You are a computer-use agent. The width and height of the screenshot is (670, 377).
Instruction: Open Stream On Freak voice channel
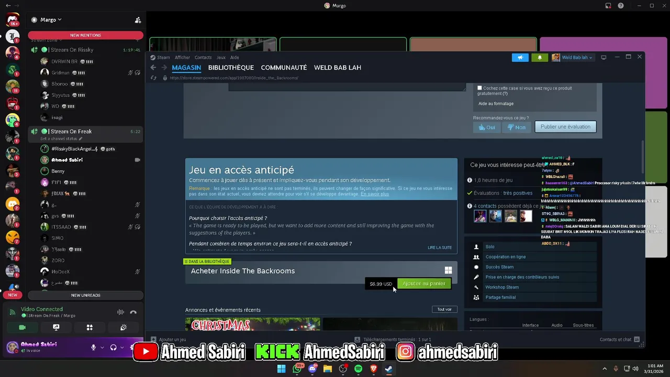[x=71, y=131]
